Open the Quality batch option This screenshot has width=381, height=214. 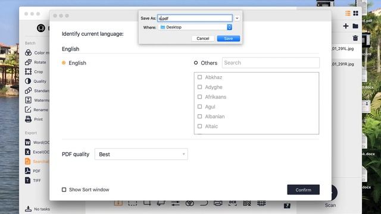[36, 81]
